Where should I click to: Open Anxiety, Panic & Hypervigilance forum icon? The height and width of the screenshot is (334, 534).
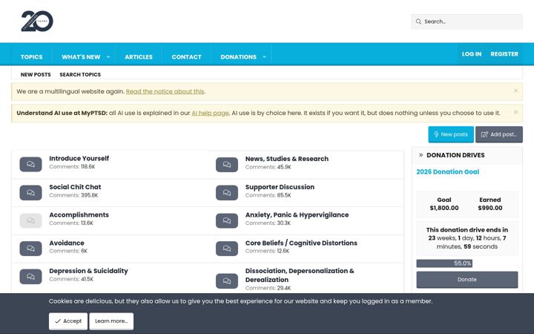point(227,220)
